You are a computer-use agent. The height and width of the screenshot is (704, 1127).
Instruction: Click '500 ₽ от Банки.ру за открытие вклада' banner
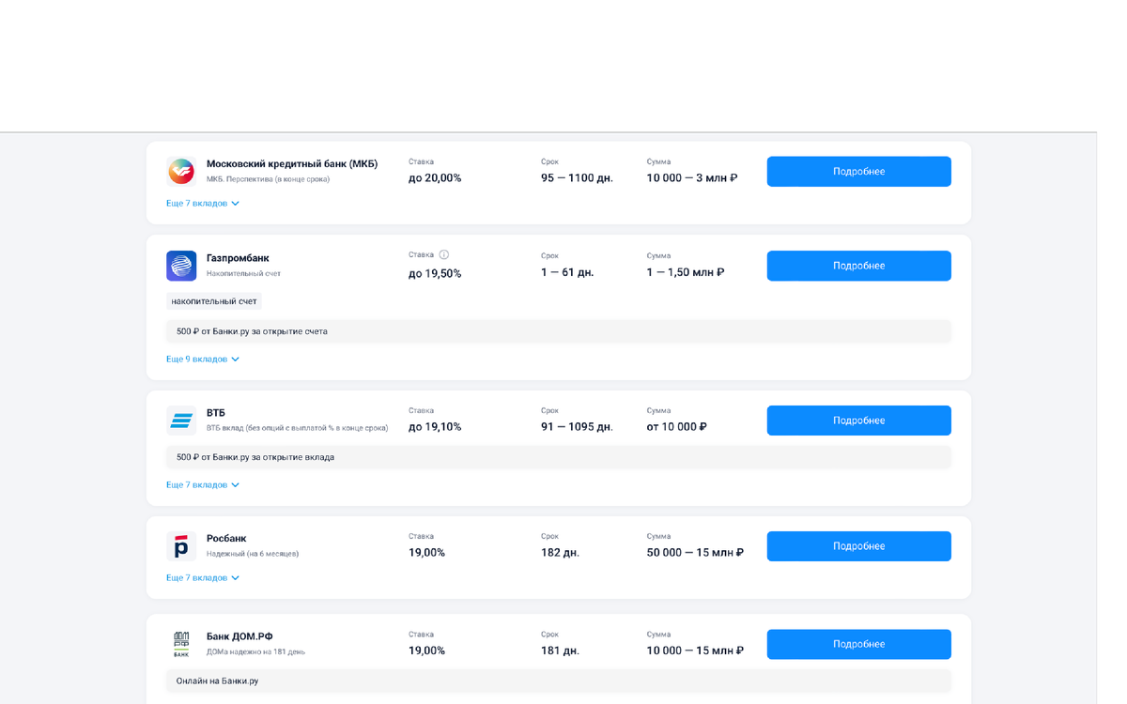click(559, 457)
